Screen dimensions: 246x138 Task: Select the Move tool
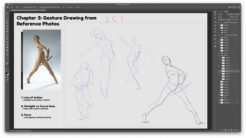[7, 13]
